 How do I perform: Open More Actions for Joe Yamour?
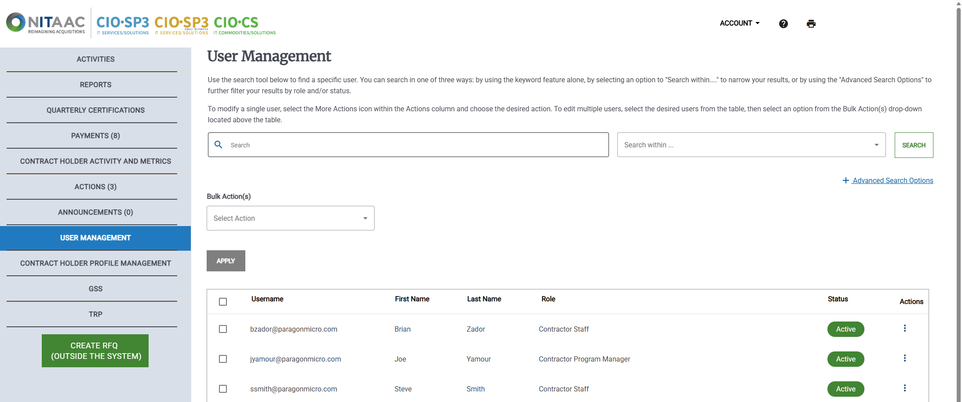point(905,358)
